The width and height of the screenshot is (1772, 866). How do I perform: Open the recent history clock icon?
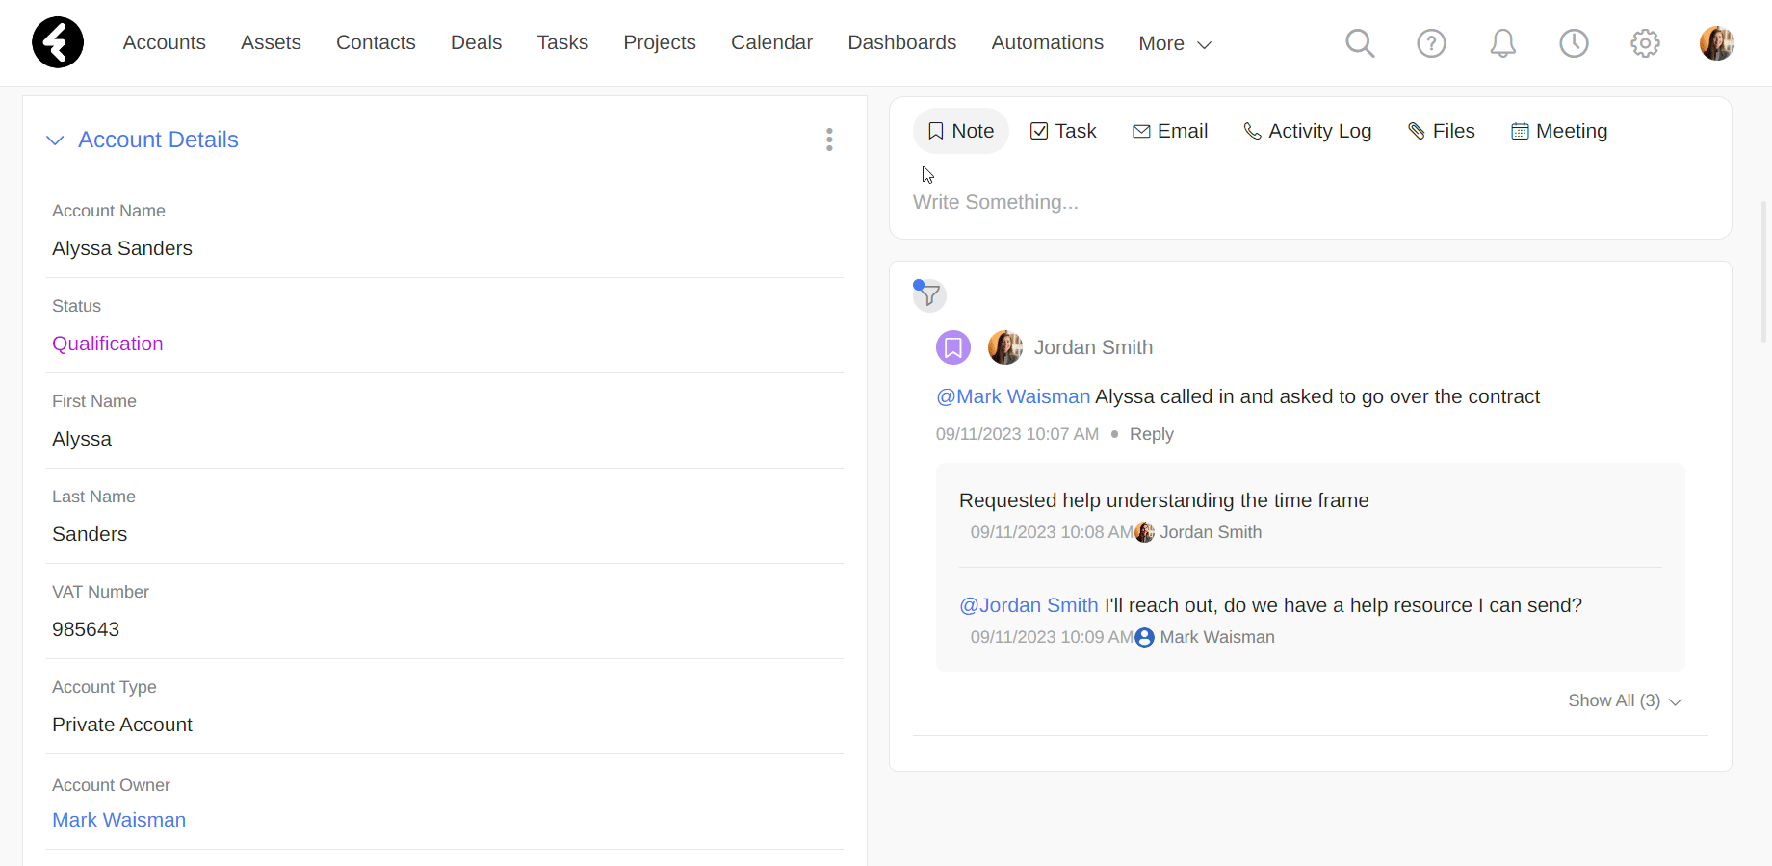point(1574,43)
